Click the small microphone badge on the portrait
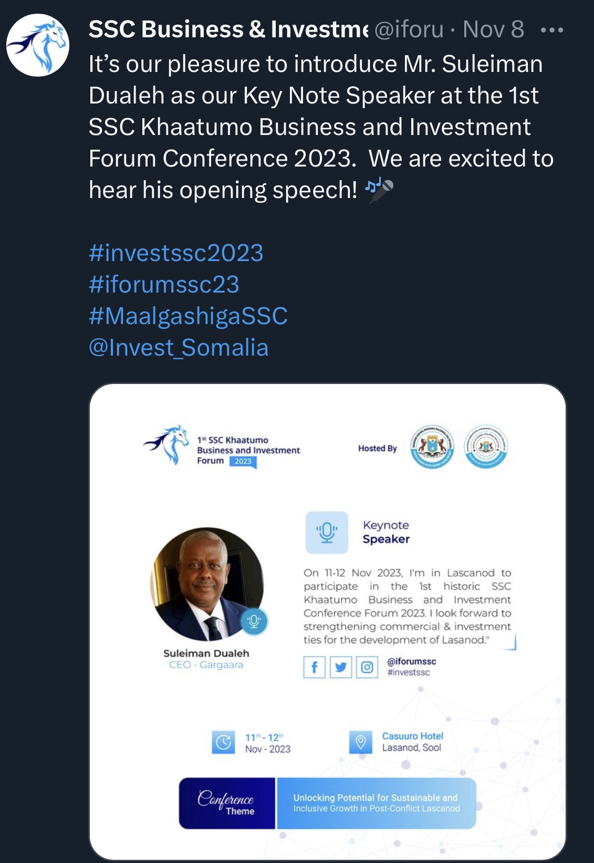594x863 pixels. [254, 621]
